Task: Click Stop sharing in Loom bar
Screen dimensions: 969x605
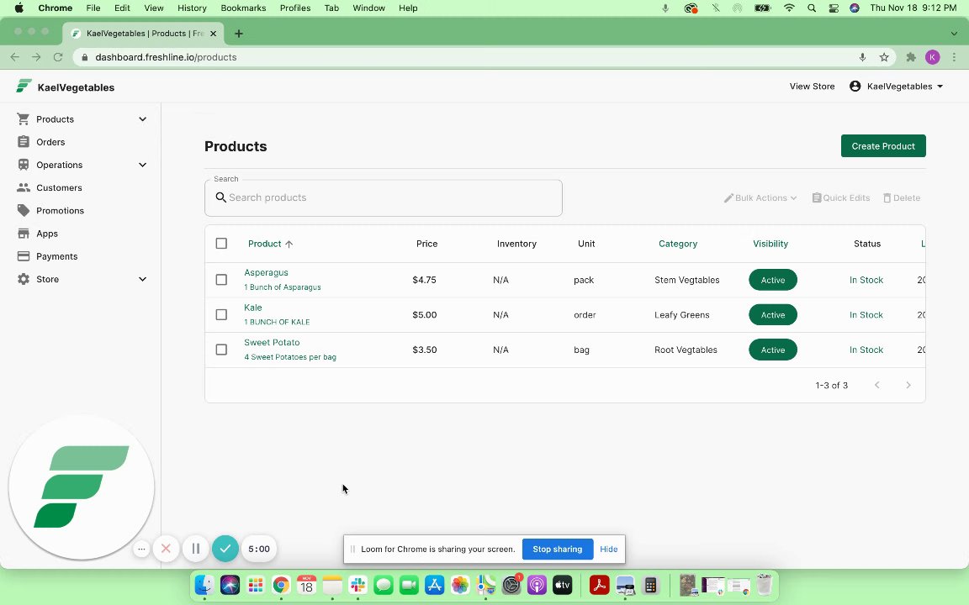Action: 558,549
